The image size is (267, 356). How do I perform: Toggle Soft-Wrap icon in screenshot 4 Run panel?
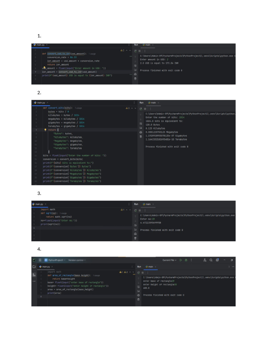tap(138, 287)
